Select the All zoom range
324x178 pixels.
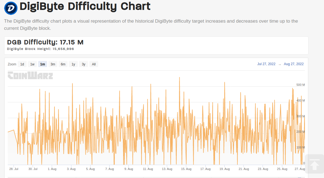pos(94,64)
